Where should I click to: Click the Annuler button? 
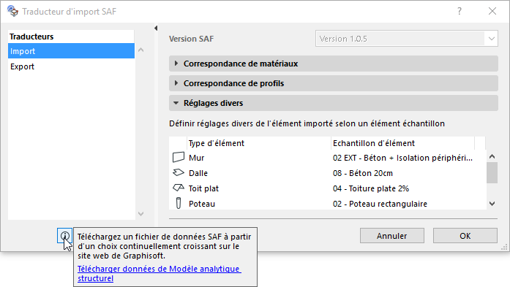tap(392, 236)
